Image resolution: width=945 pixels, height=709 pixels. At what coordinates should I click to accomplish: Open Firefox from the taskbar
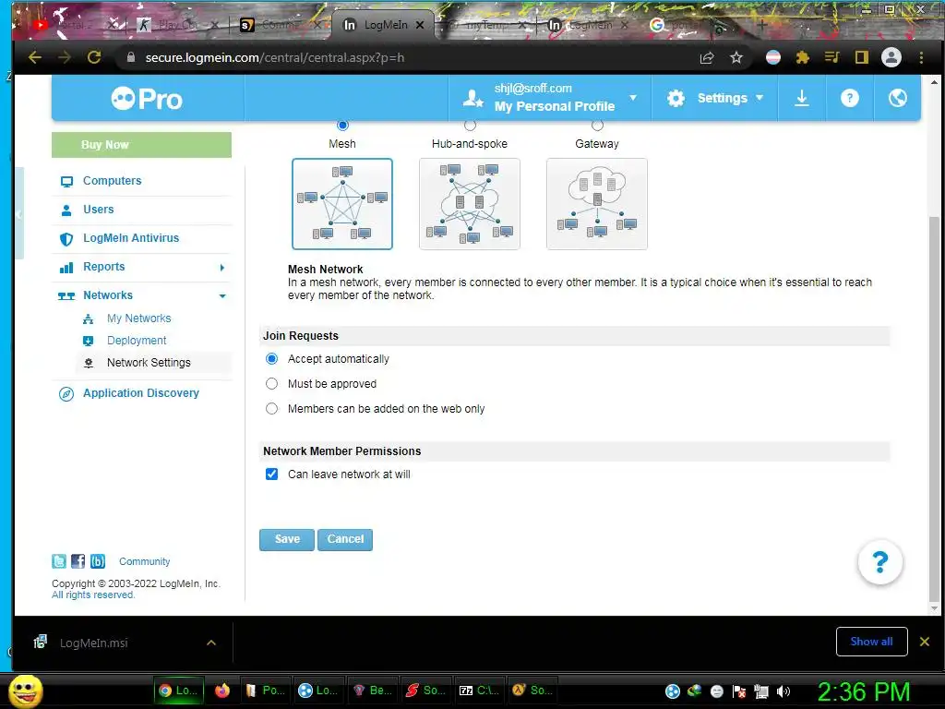coord(222,691)
